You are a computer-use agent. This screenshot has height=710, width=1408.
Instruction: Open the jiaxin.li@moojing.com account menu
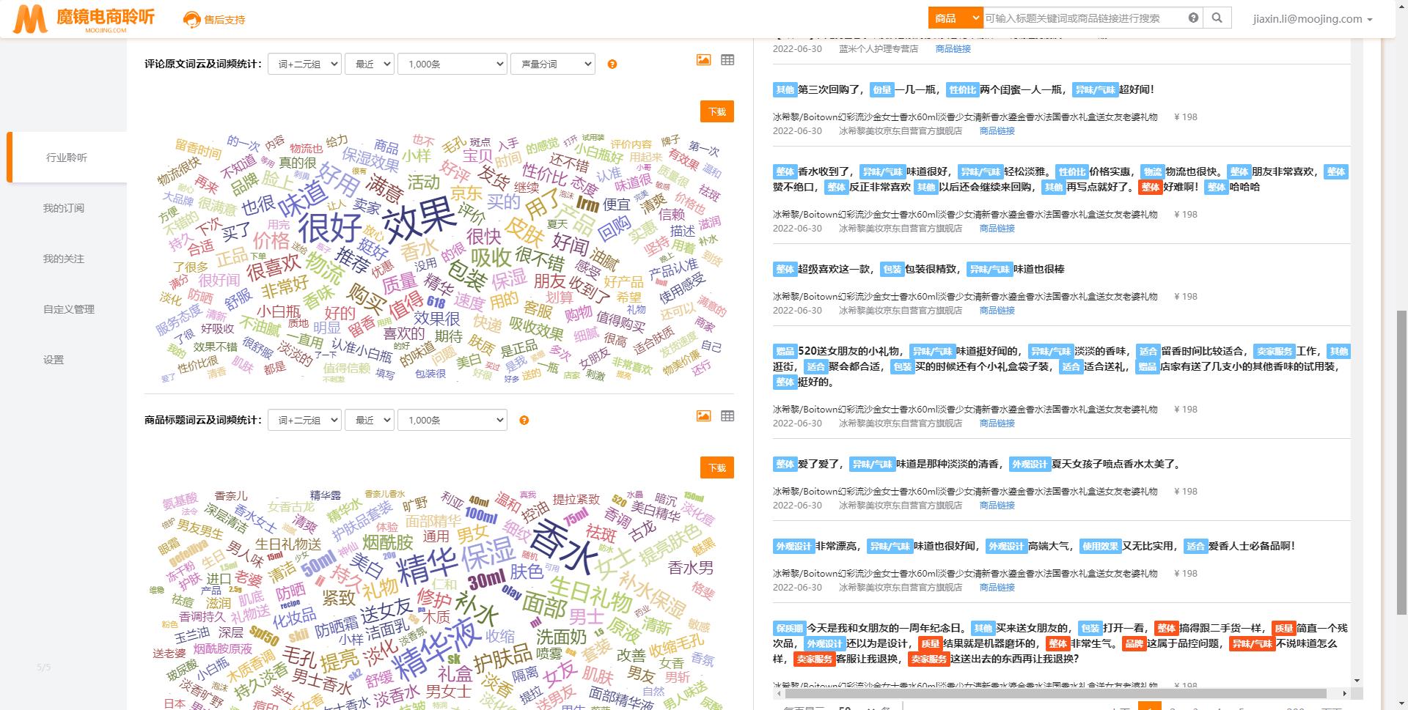1312,19
